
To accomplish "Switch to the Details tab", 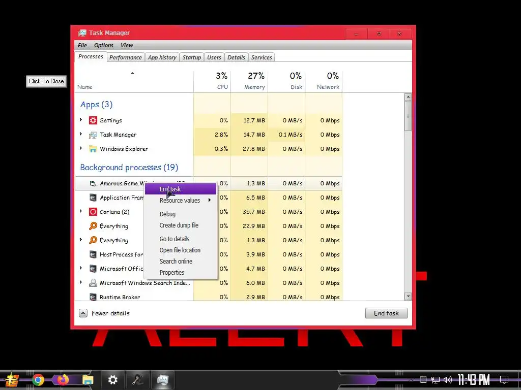I will coord(236,57).
